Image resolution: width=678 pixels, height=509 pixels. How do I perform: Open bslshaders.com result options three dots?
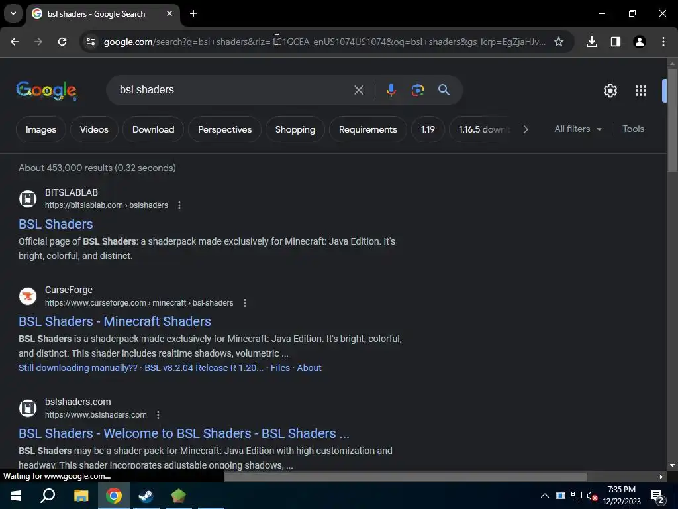[x=158, y=415]
